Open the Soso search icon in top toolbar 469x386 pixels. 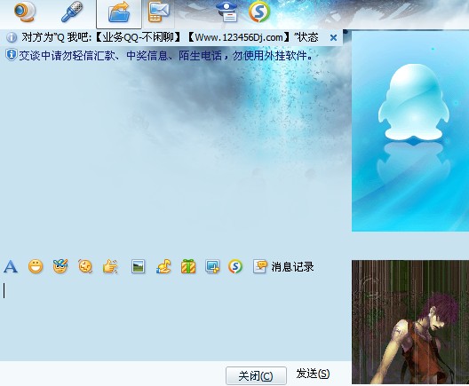click(259, 12)
